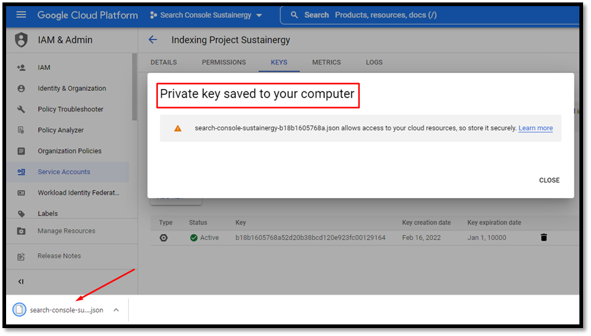Click the Workload Identity Federation icon
591x336 pixels.
[x=21, y=193]
